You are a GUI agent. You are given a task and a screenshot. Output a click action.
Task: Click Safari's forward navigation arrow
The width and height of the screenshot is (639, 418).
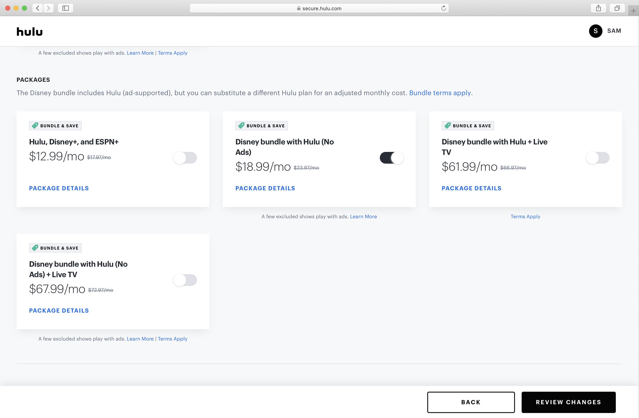tap(49, 8)
